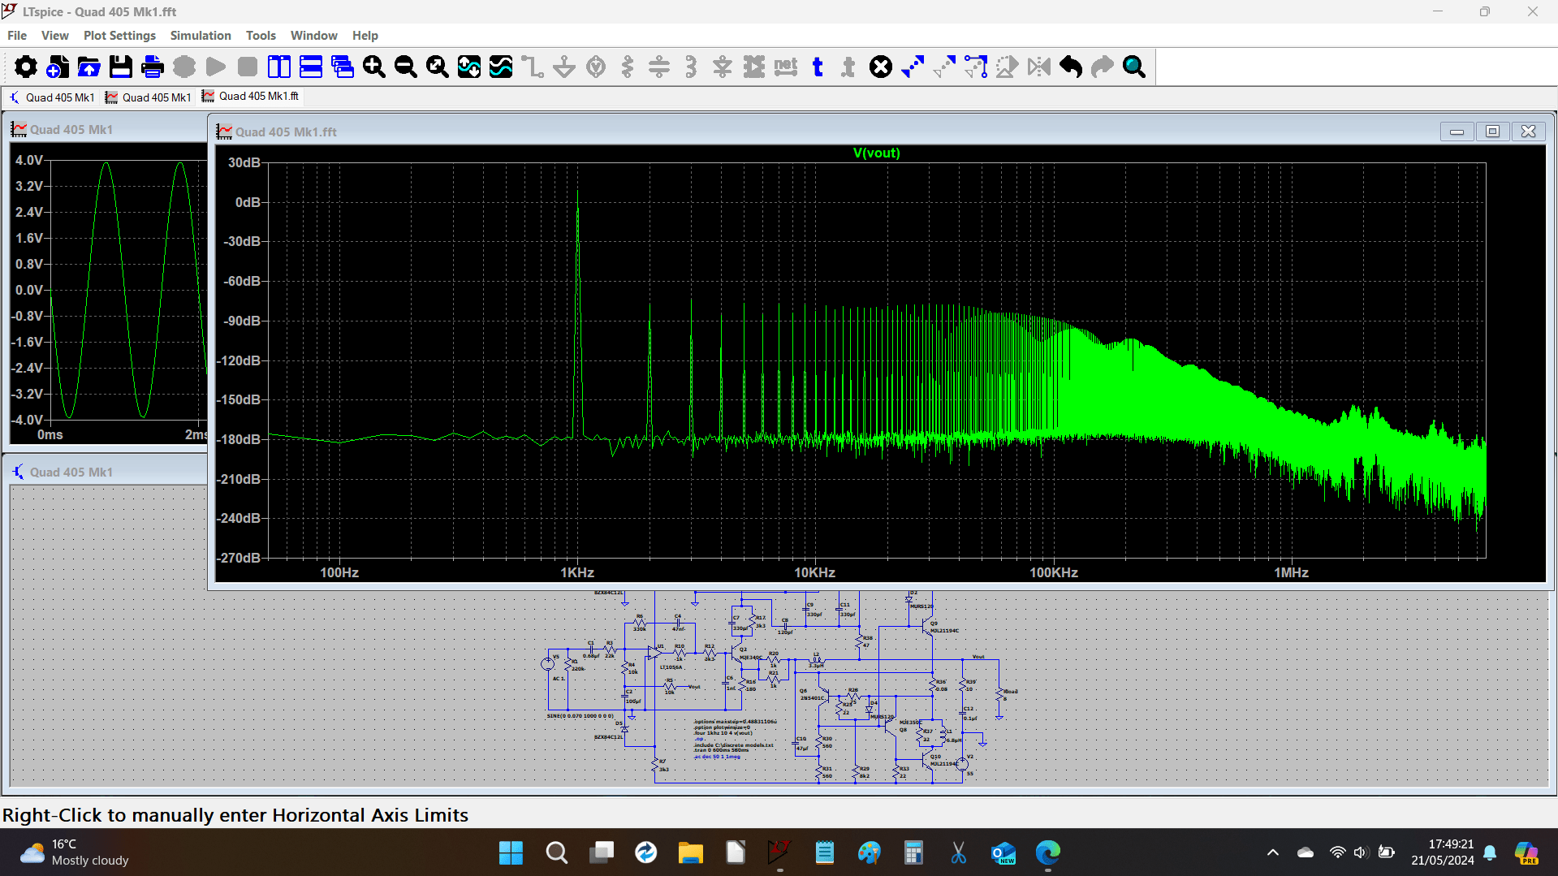Screen dimensions: 1558x876
Task: Zoom to fit the full extents
Action: coord(438,67)
